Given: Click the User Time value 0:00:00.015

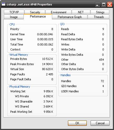Looking at the screenshot, I should click(45, 39).
